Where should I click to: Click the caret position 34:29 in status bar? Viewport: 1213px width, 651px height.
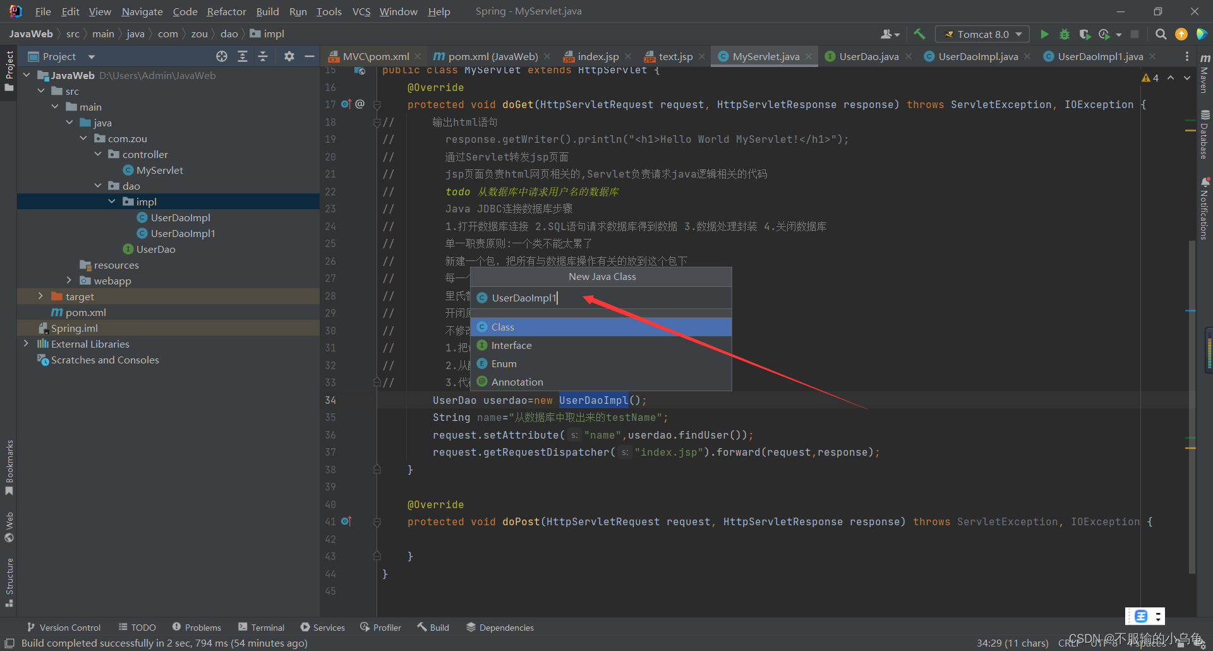pos(1012,643)
